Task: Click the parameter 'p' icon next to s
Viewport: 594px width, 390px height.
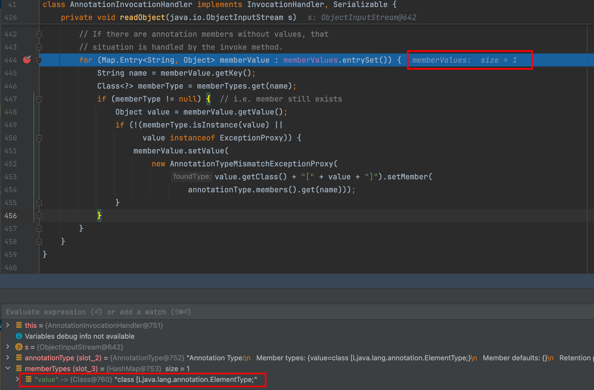Action: (x=19, y=347)
